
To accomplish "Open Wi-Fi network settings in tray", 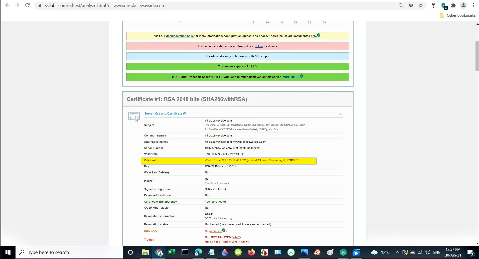I will tap(420, 253).
